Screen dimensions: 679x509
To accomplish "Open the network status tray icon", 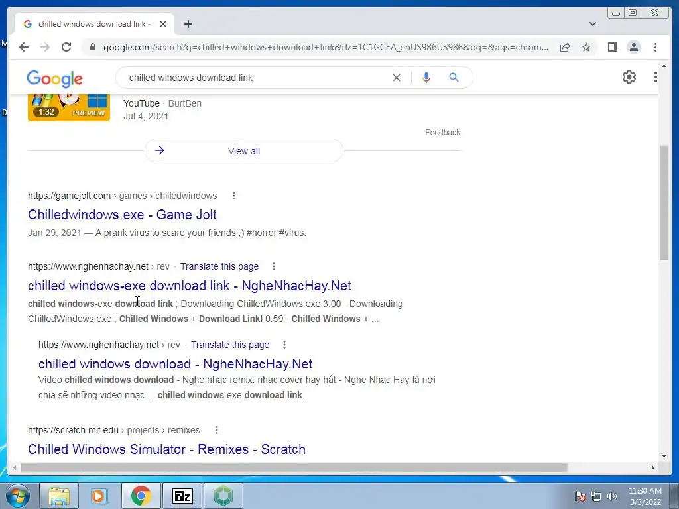I will tap(596, 496).
